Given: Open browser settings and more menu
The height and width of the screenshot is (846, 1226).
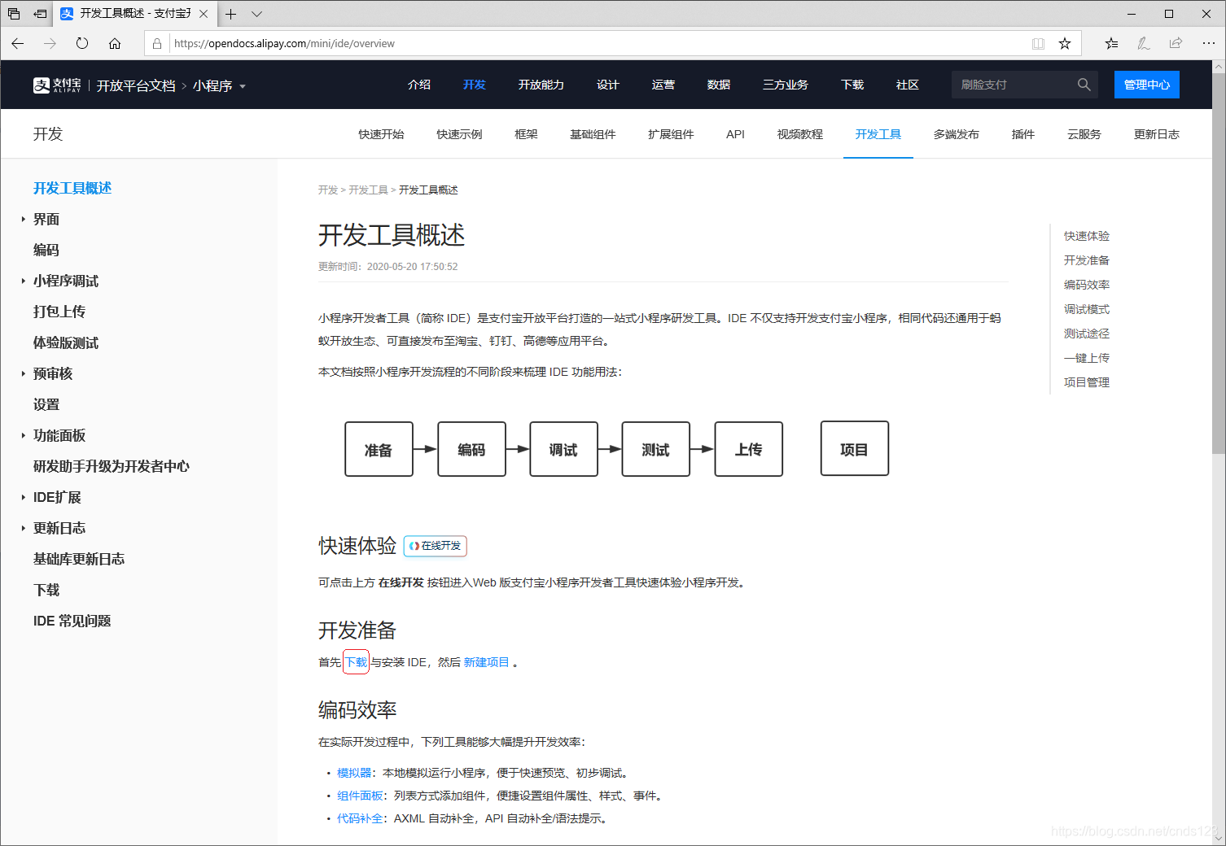Looking at the screenshot, I should [x=1209, y=44].
